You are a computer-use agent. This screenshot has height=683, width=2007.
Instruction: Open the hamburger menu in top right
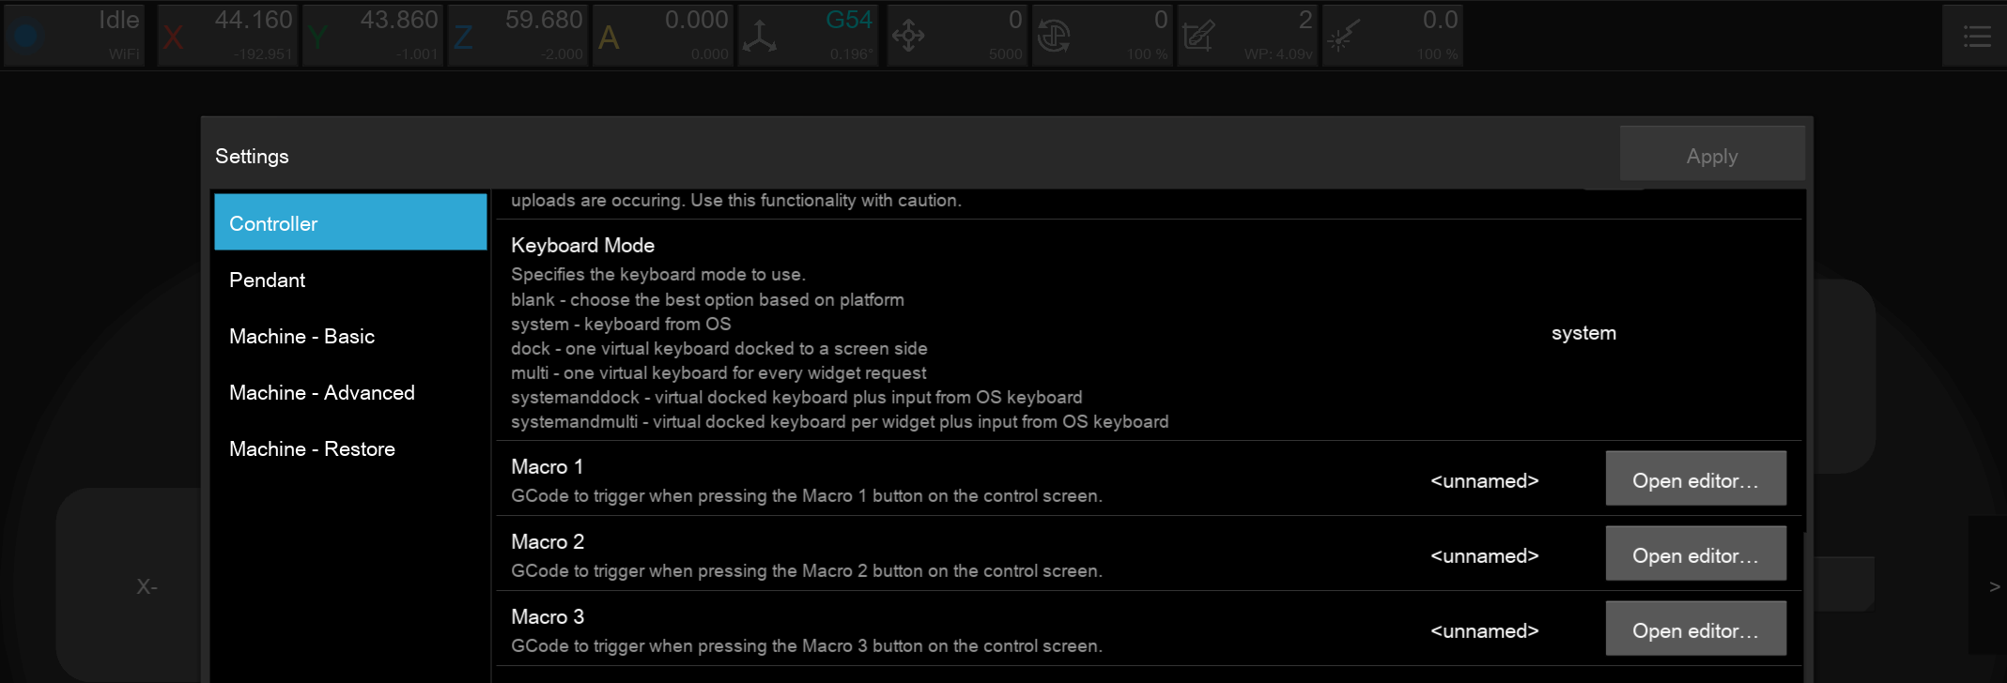click(1976, 37)
